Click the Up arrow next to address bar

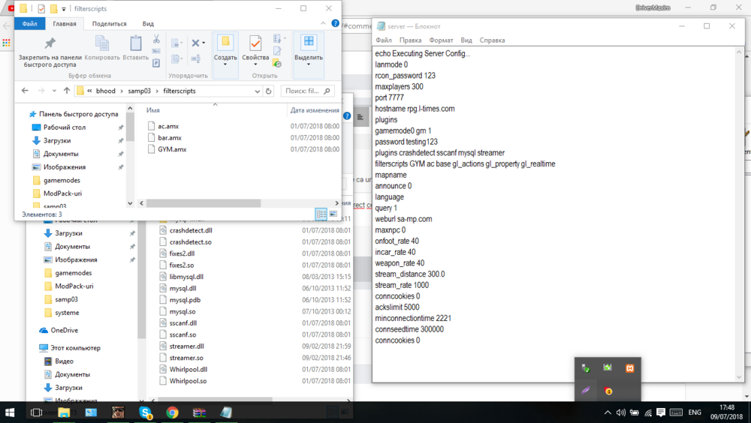(67, 91)
